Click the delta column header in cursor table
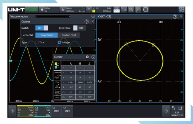The width and height of the screenshot is (193, 124). [x=90, y=64]
